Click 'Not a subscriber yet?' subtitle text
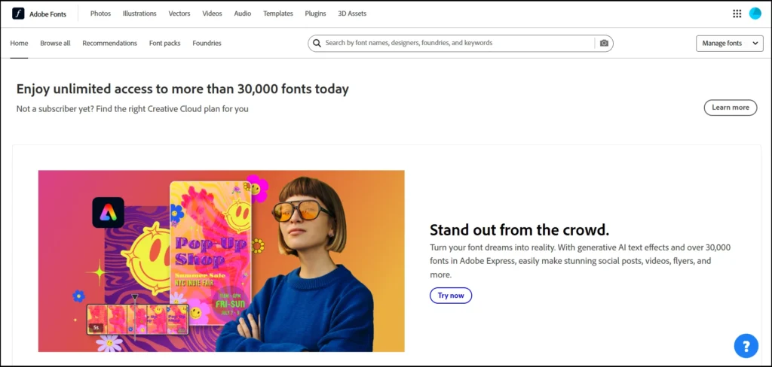The height and width of the screenshot is (367, 772). [133, 109]
